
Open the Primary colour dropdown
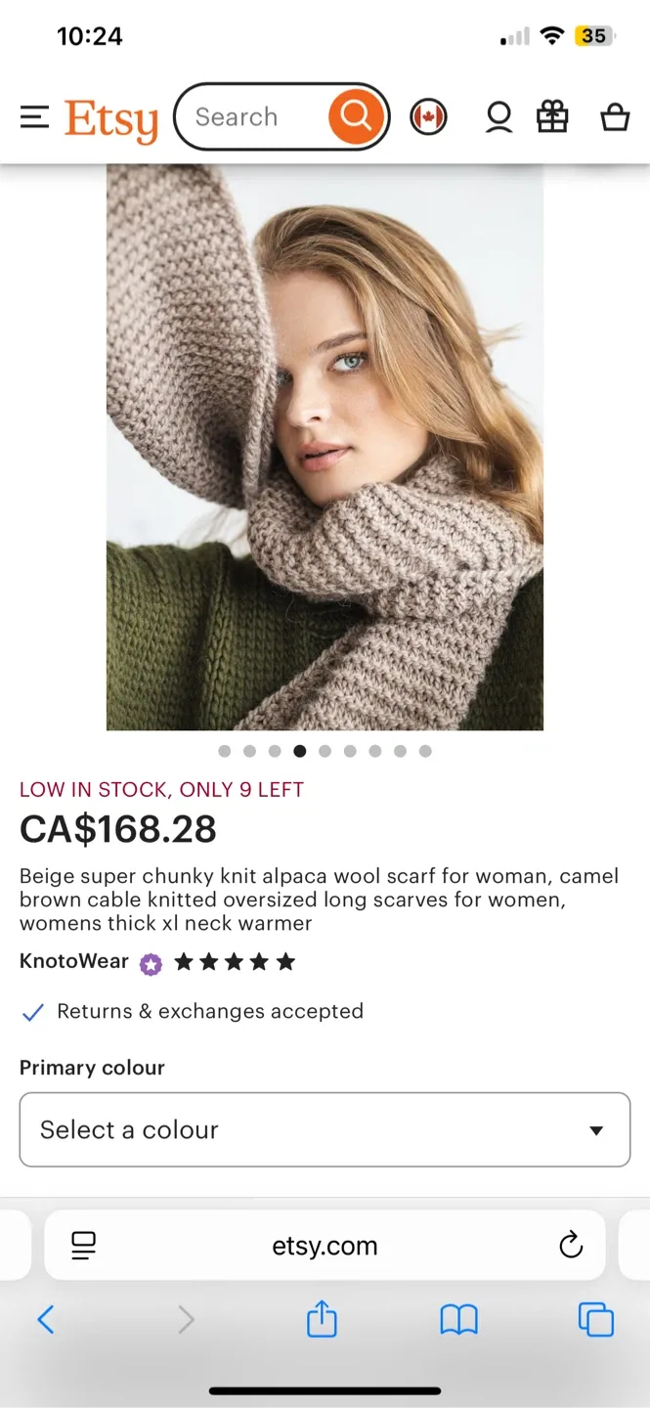pyautogui.click(x=325, y=1129)
